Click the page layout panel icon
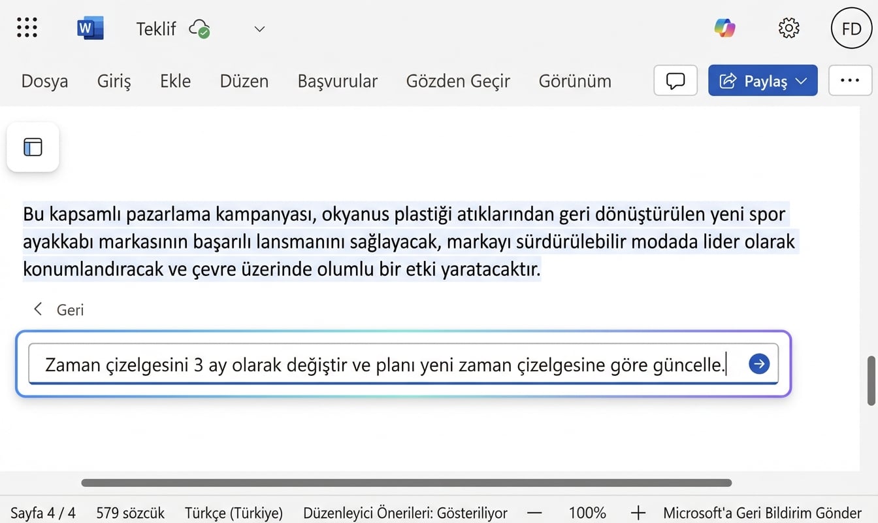The width and height of the screenshot is (878, 523). pos(33,146)
